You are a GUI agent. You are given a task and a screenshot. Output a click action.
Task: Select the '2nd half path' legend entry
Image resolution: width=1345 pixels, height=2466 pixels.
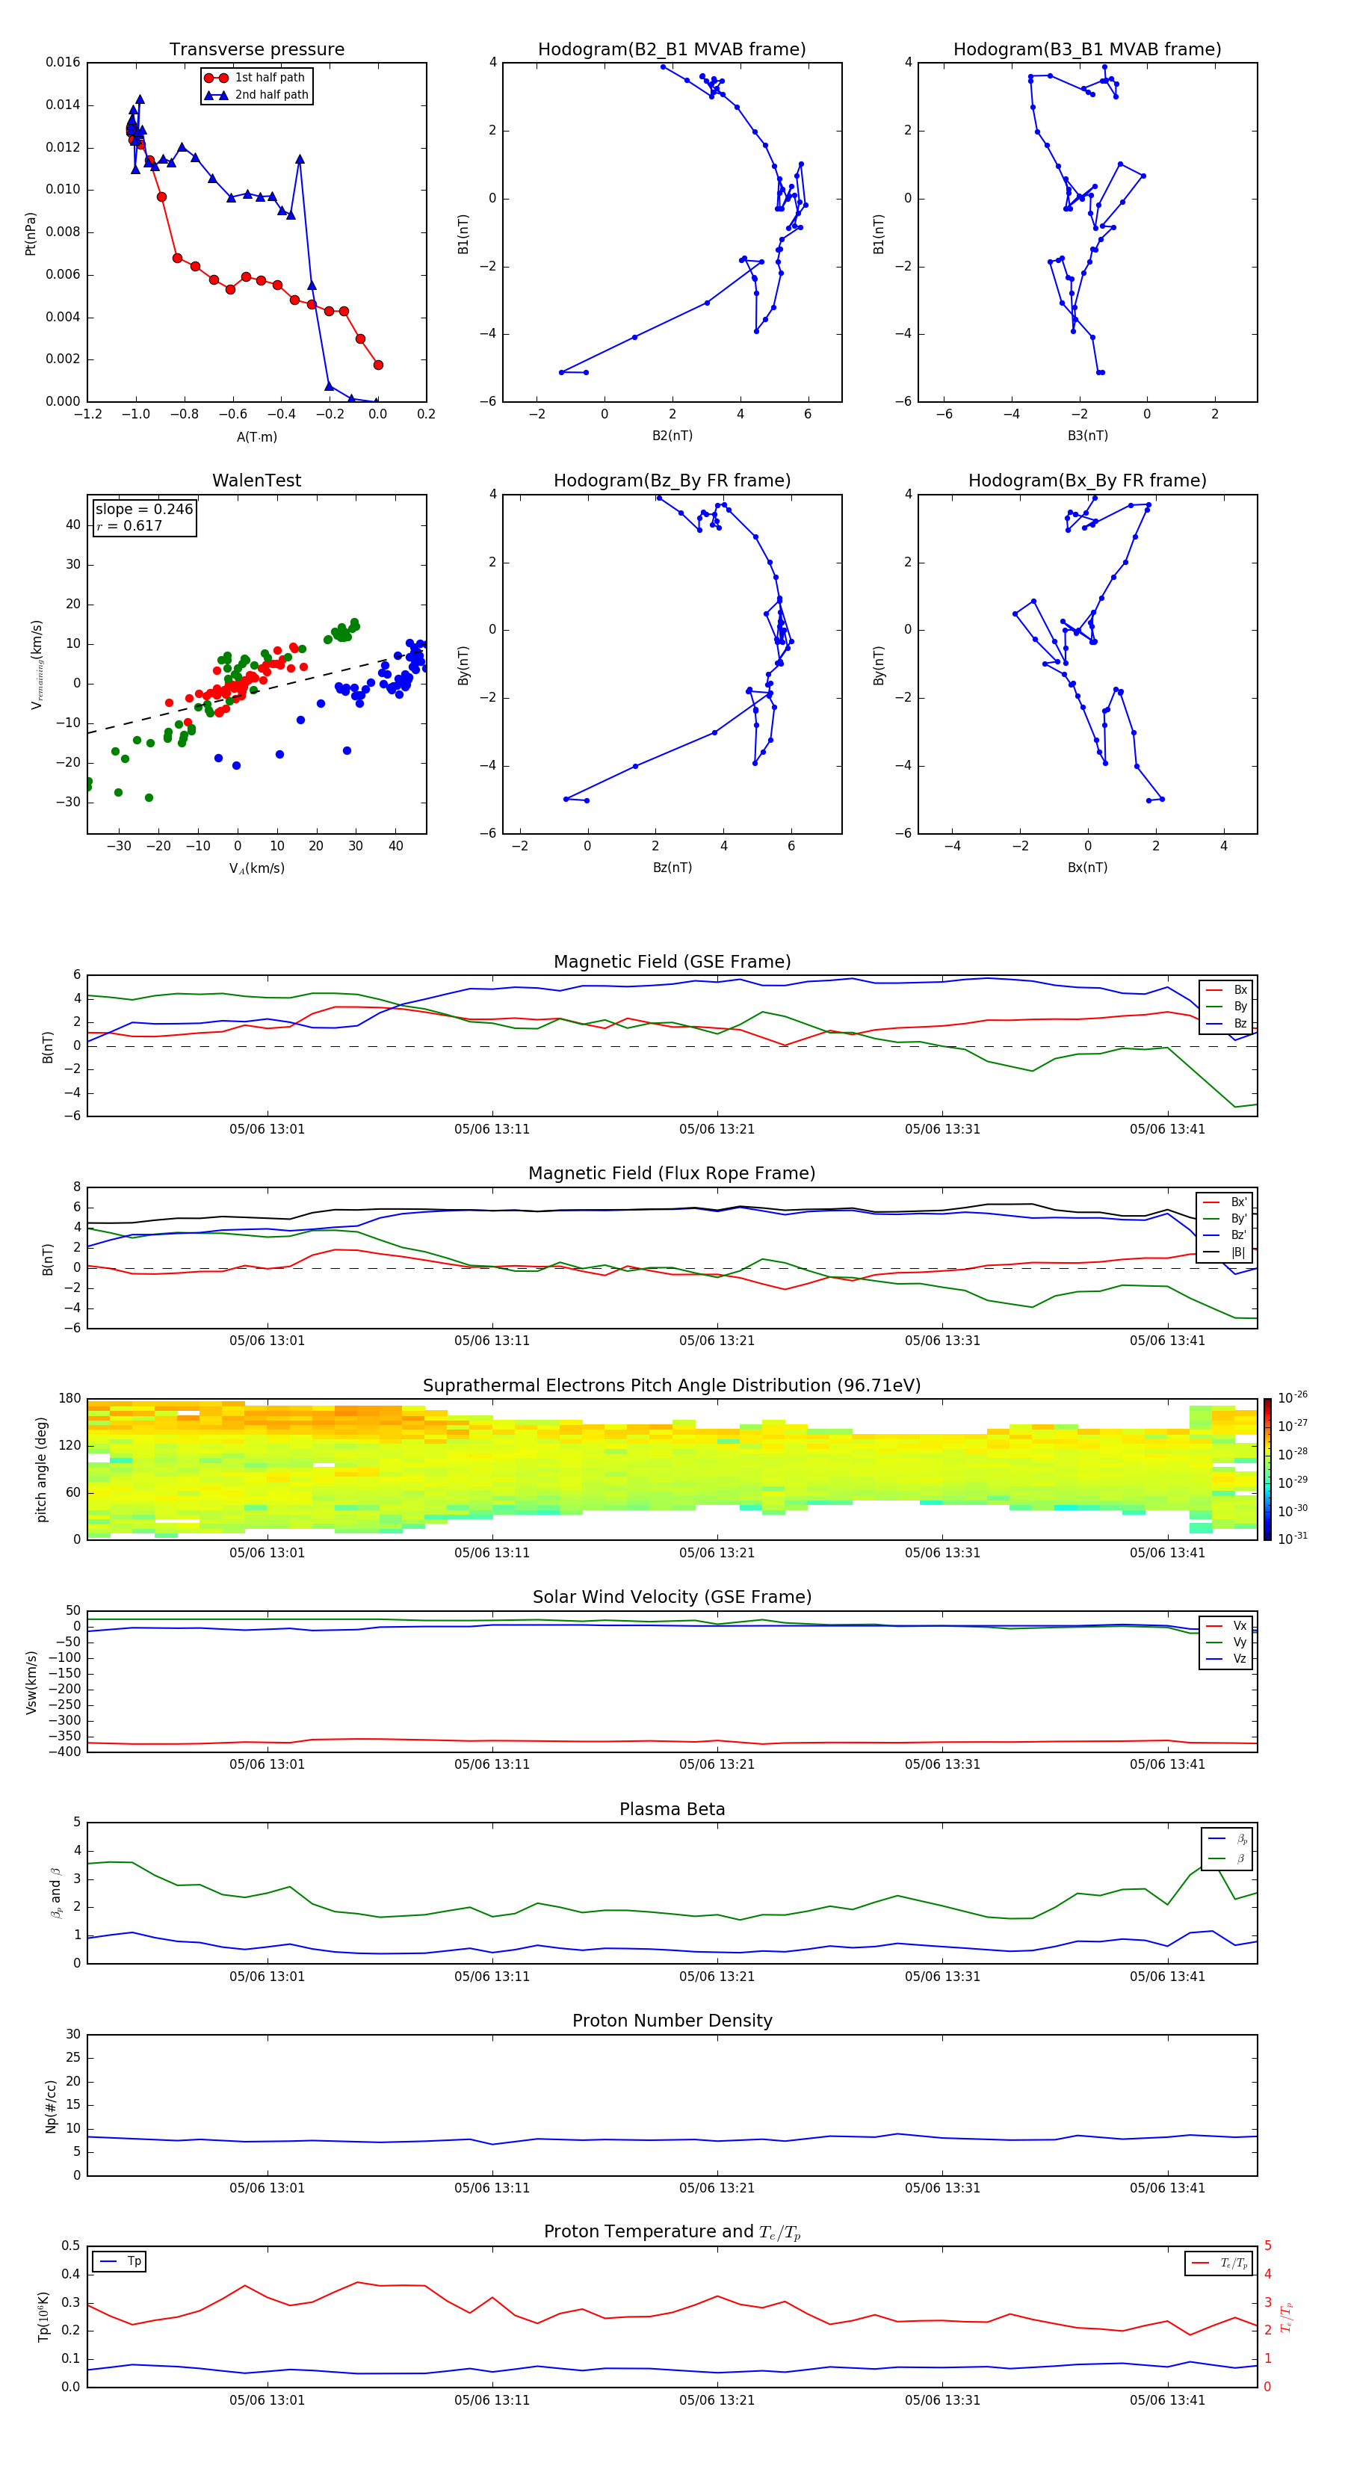click(256, 95)
